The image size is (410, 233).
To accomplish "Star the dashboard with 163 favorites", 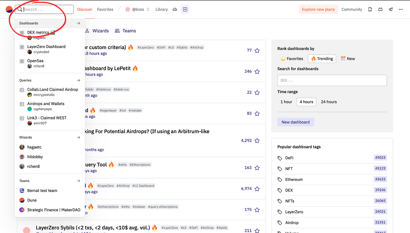I will [257, 168].
